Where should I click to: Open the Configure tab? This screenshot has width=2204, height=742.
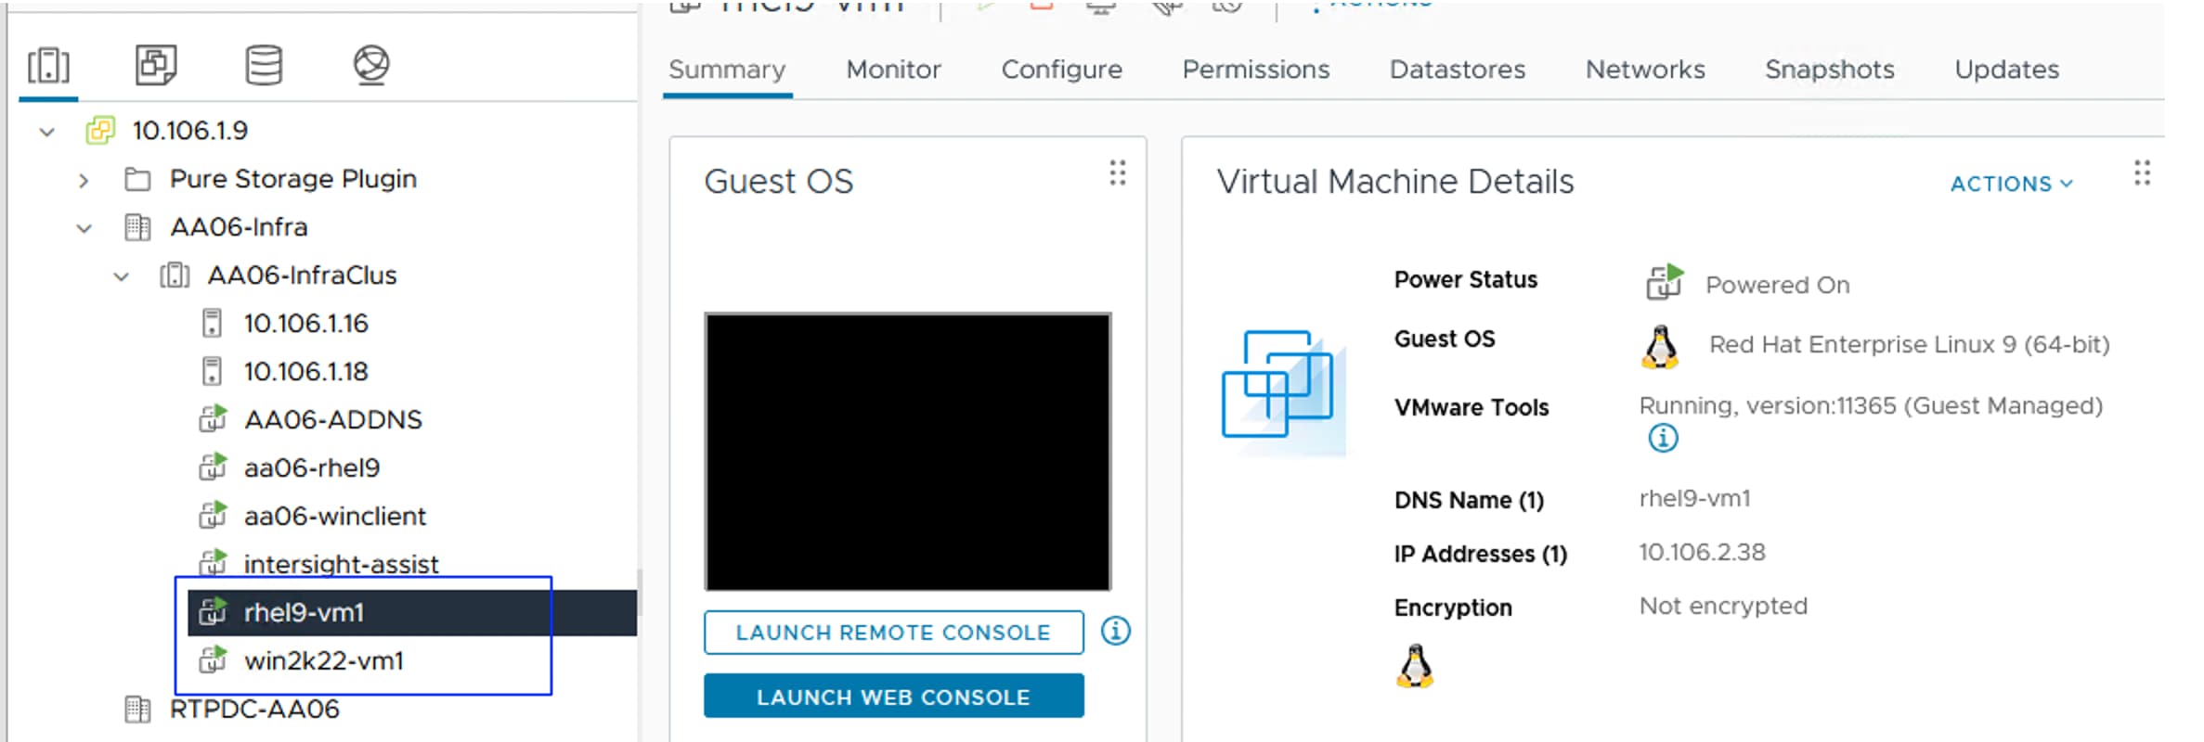coord(1061,70)
